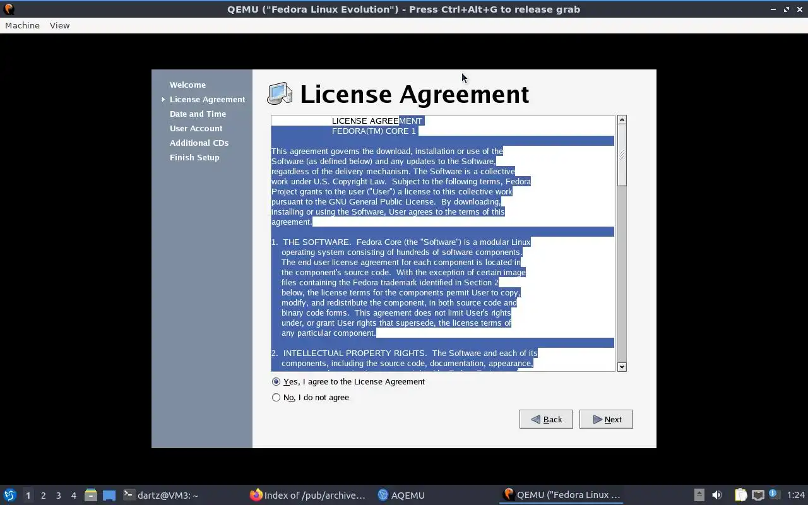Click the large 'License Agreement' page heading
The image size is (808, 505).
(414, 94)
